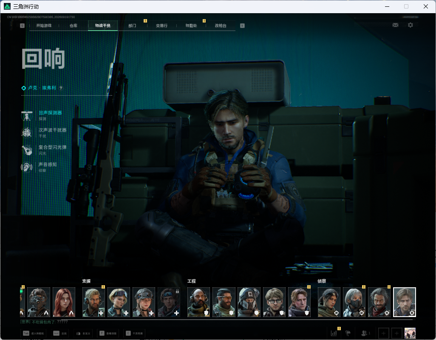Image resolution: width=436 pixels, height=340 pixels.
Task: Select the engineer wearing black-rimmed glasses
Action: pyautogui.click(x=274, y=302)
